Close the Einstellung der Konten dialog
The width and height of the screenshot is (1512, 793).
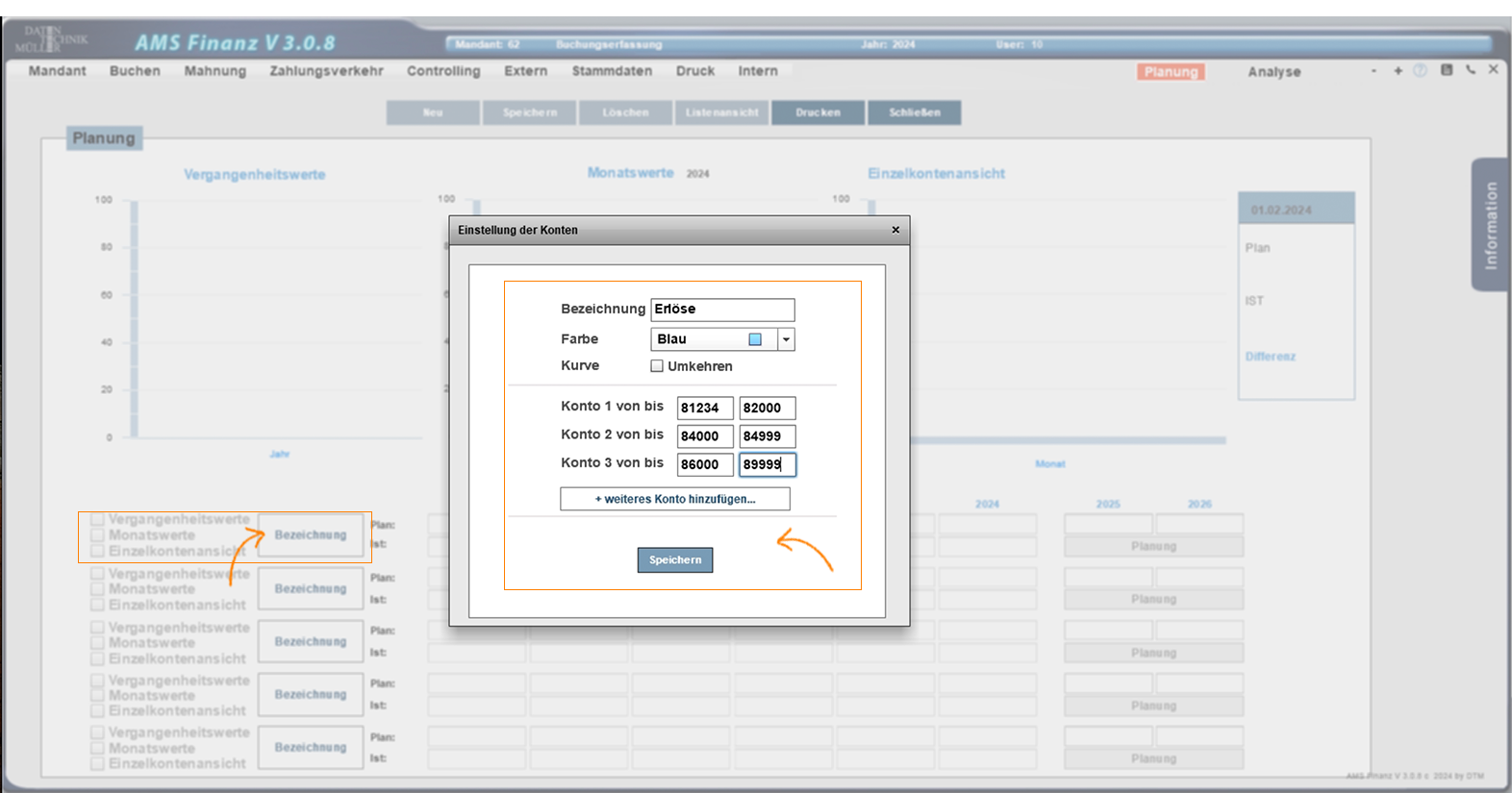tap(895, 230)
